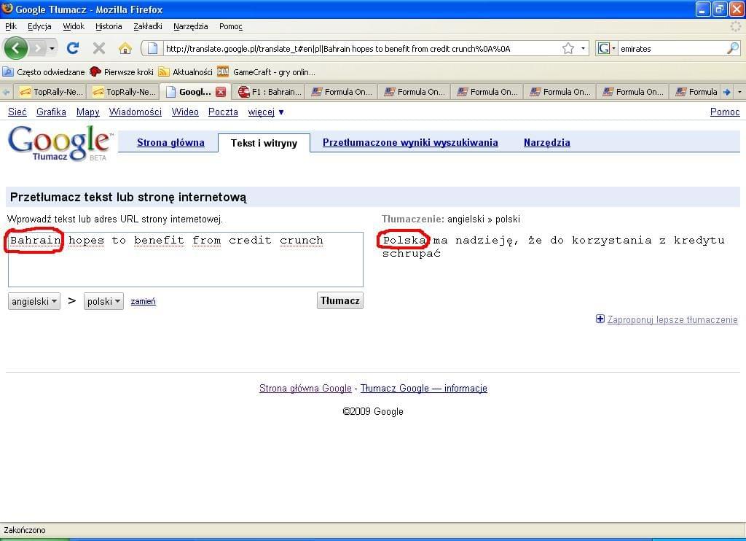The image size is (746, 541).
Task: Open the Strona główna Google footer link
Action: 305,389
